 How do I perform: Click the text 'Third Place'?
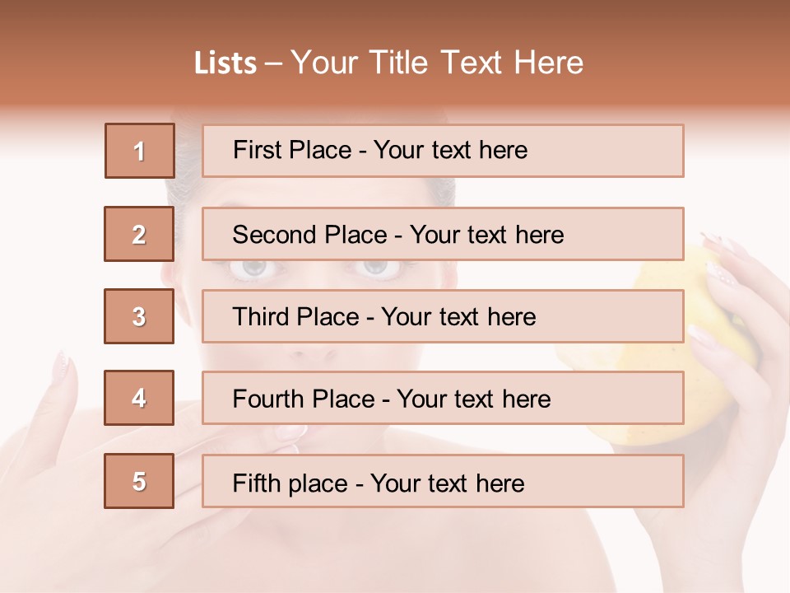point(295,316)
